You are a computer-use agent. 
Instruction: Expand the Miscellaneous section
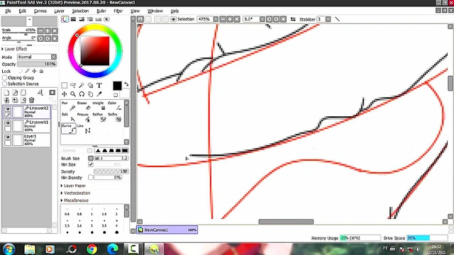pos(74,200)
